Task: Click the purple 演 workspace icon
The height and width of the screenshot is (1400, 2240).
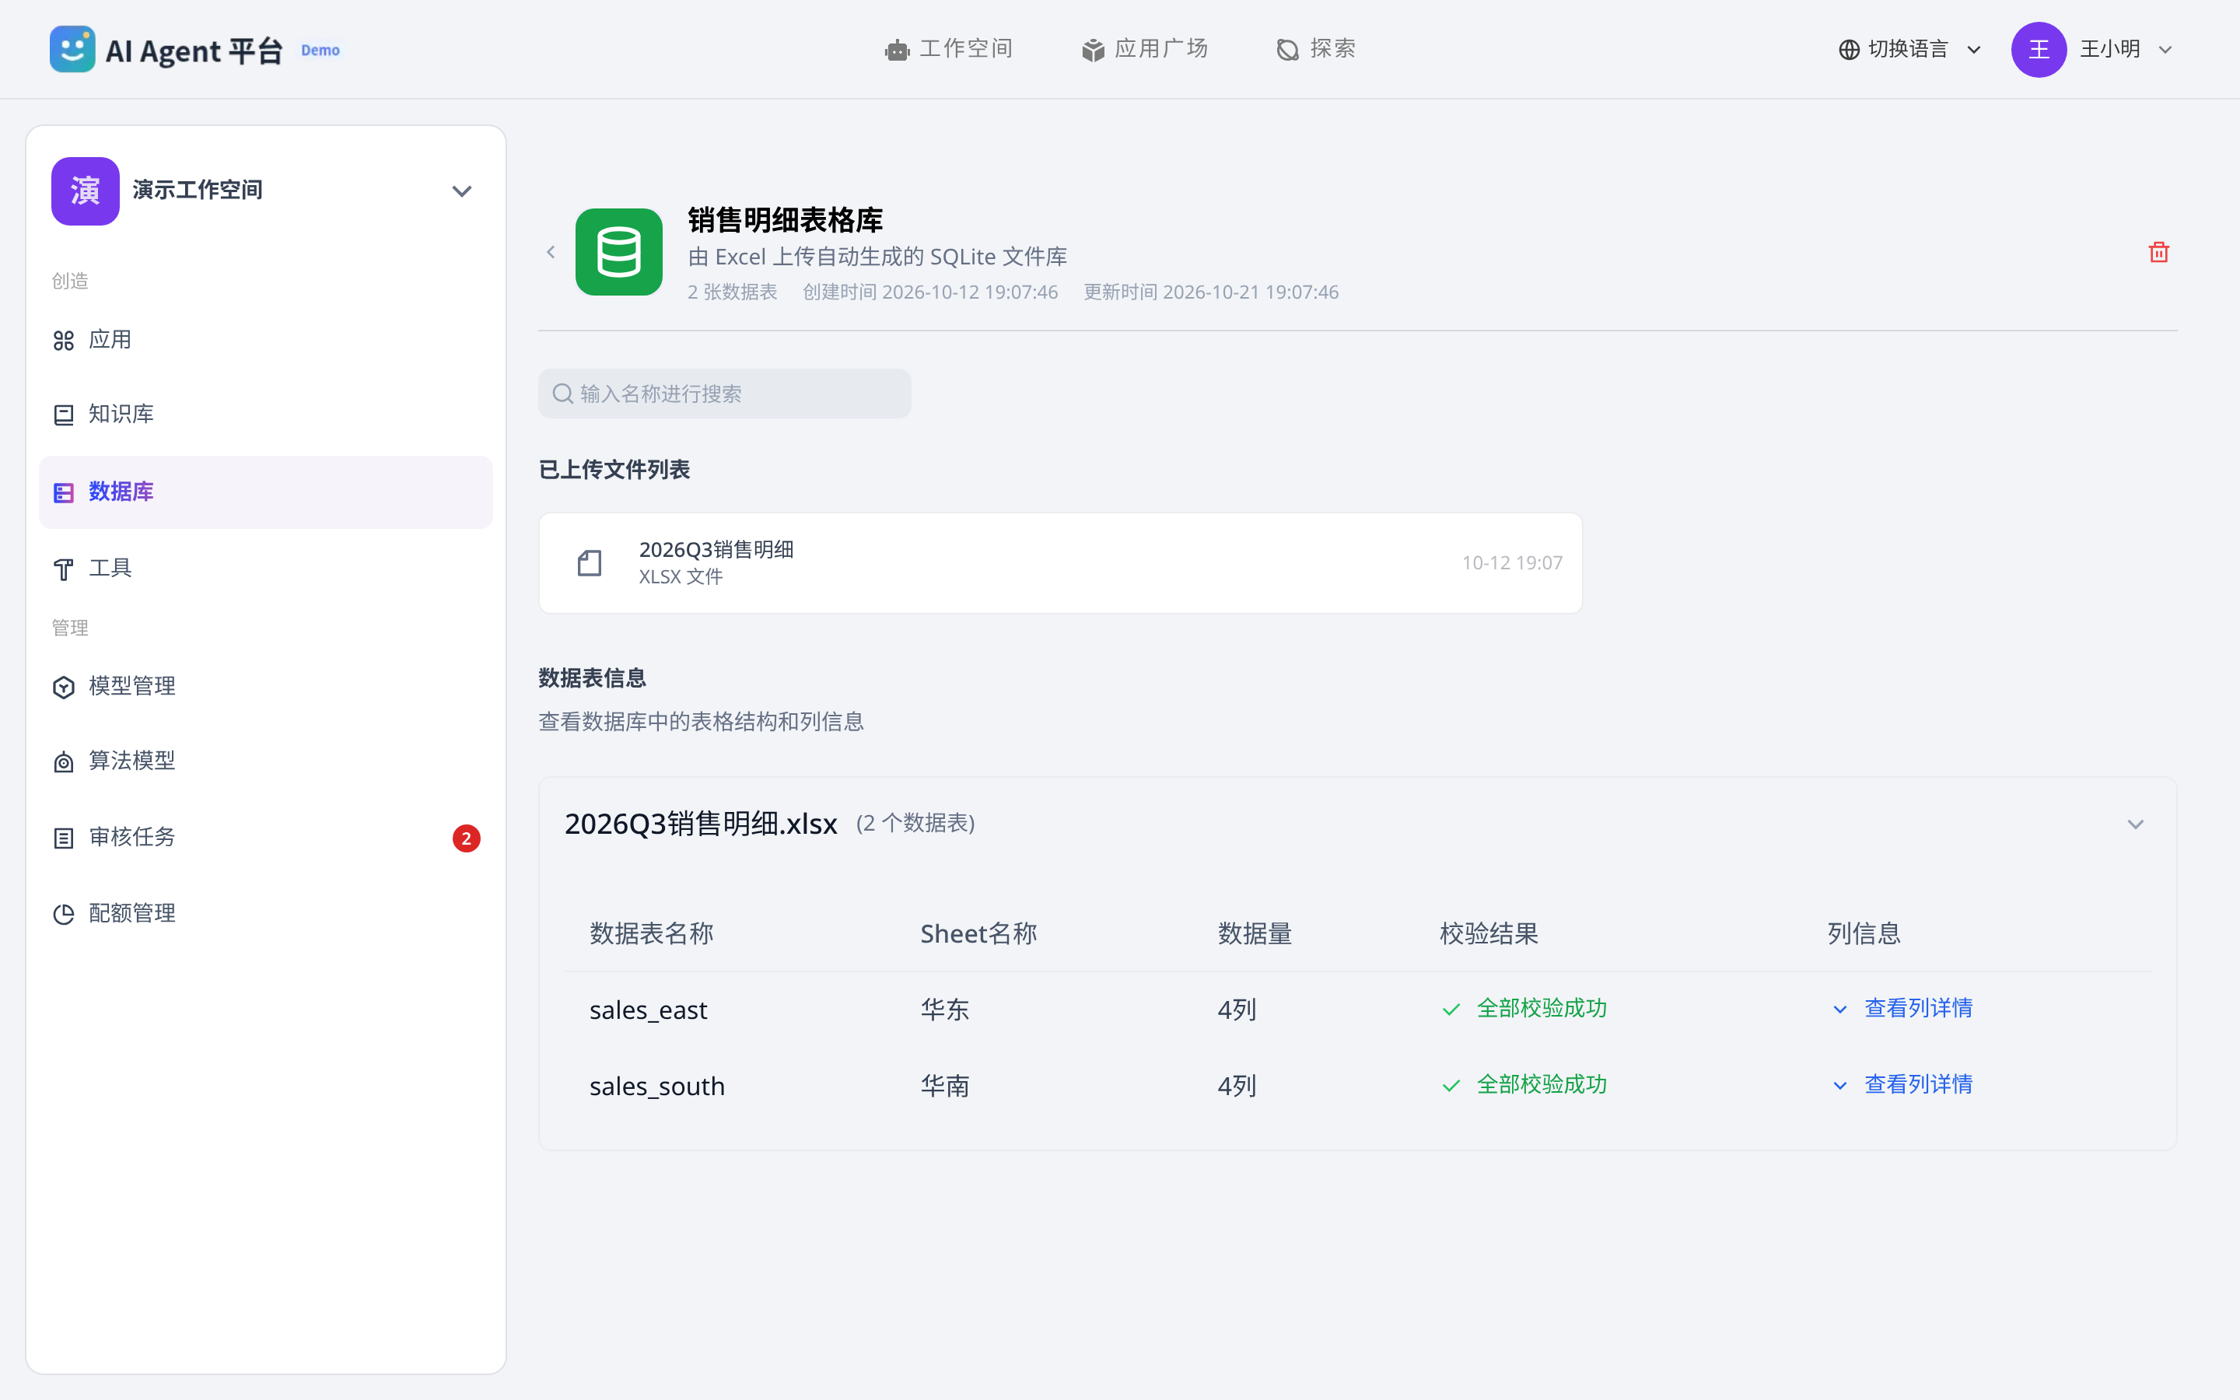Action: click(85, 191)
